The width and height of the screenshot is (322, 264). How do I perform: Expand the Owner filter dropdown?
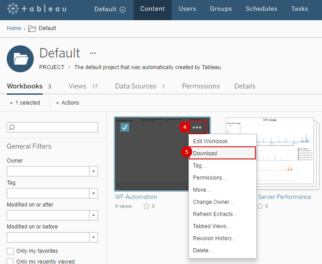[94, 172]
